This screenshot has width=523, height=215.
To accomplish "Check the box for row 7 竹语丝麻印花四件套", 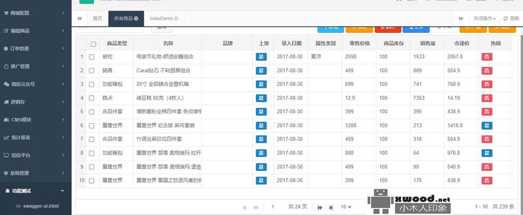I will (x=91, y=139).
